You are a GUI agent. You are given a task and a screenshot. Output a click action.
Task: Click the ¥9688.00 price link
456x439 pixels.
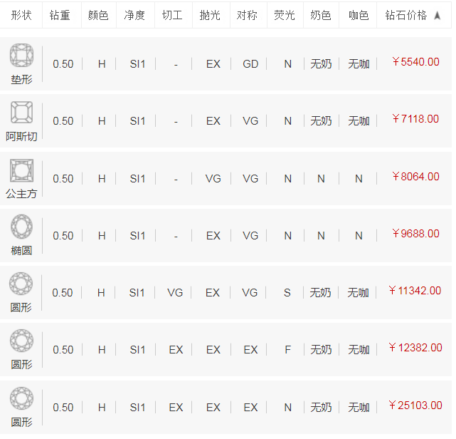[x=415, y=234]
